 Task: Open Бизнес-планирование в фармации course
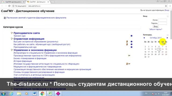click(30, 58)
